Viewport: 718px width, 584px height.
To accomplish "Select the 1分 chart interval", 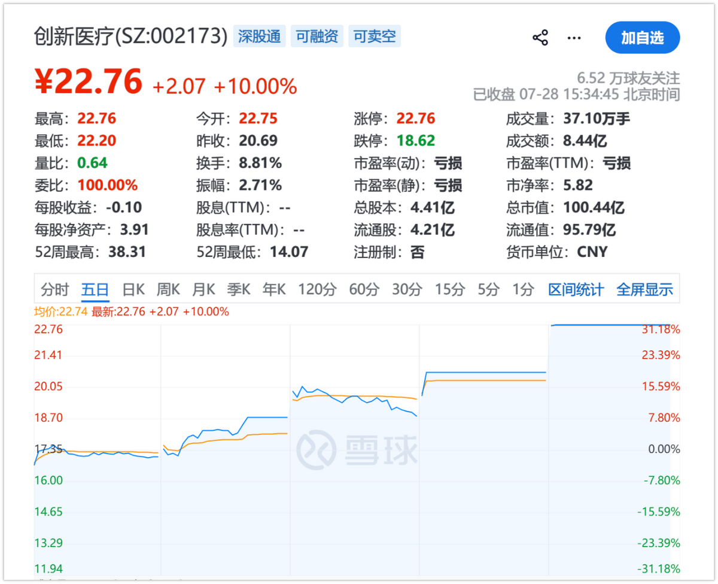I will click(x=523, y=290).
